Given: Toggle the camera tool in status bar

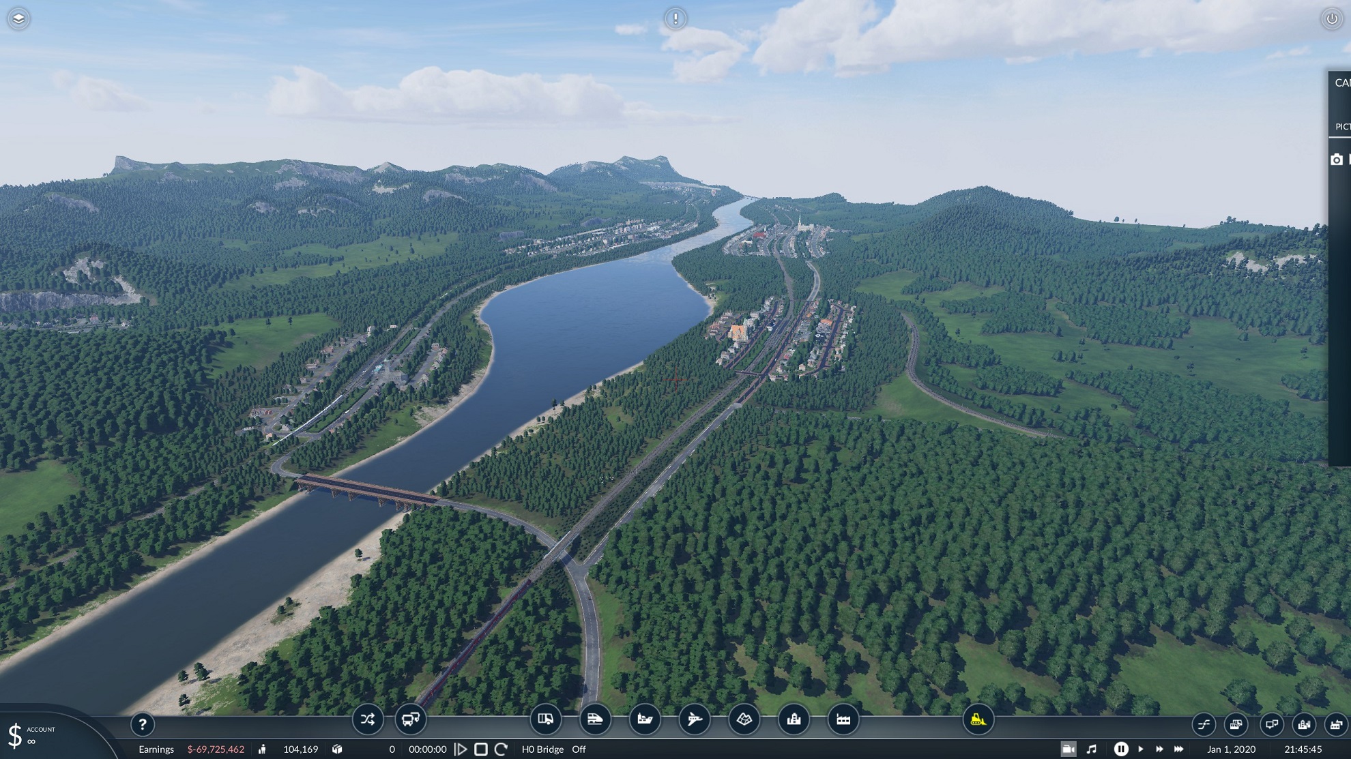Looking at the screenshot, I should 1069,749.
